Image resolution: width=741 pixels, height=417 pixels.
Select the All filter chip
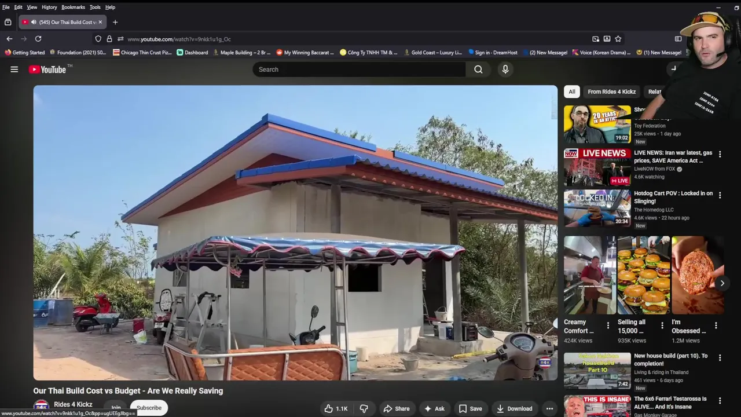tap(572, 92)
